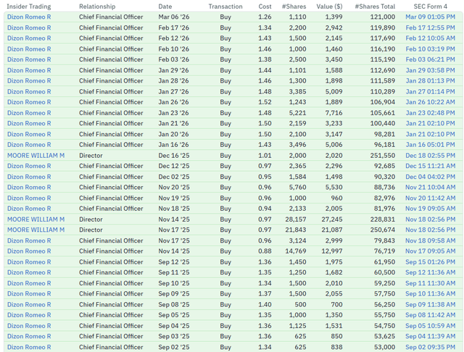The height and width of the screenshot is (352, 464).
Task: Select cost 1.52 cell
Action: [265, 102]
